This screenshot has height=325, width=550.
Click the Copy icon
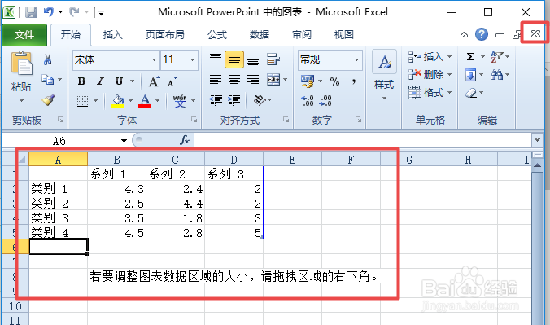[x=48, y=80]
